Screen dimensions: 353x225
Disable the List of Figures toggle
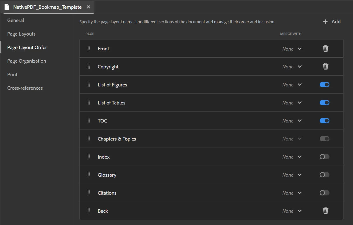point(324,85)
